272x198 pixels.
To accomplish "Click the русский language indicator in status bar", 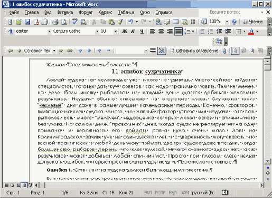I will click(x=203, y=193).
